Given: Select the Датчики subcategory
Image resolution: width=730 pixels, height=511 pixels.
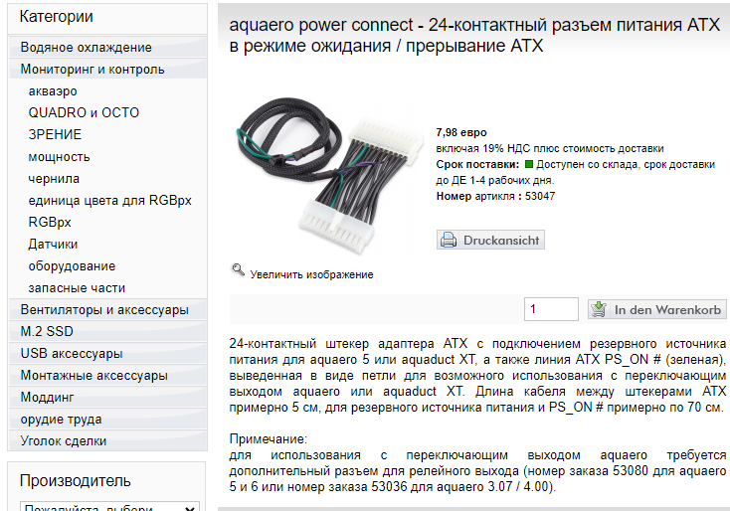Looking at the screenshot, I should [53, 245].
